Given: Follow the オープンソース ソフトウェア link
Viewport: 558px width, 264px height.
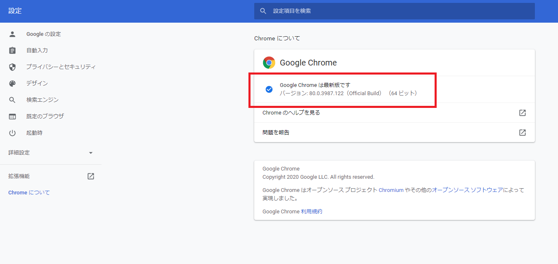Looking at the screenshot, I should [467, 190].
